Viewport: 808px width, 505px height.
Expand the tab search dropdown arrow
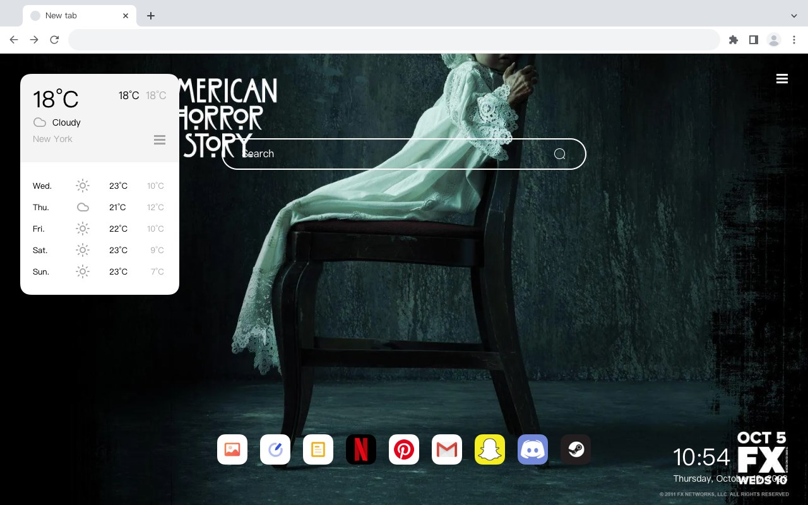(794, 16)
